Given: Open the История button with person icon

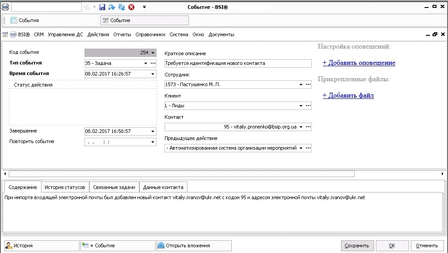Looking at the screenshot, I should tap(42, 245).
